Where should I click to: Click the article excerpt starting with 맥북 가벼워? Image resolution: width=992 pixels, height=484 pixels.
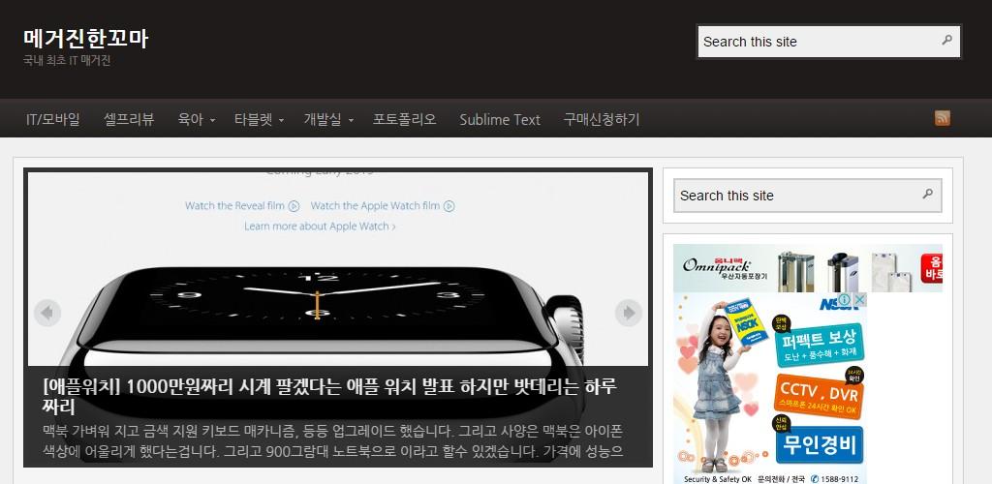click(x=333, y=441)
